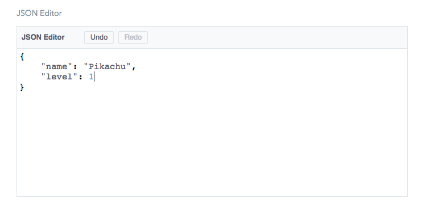
Task: Place cursor inside the "Pikachu" string value
Action: coord(107,66)
